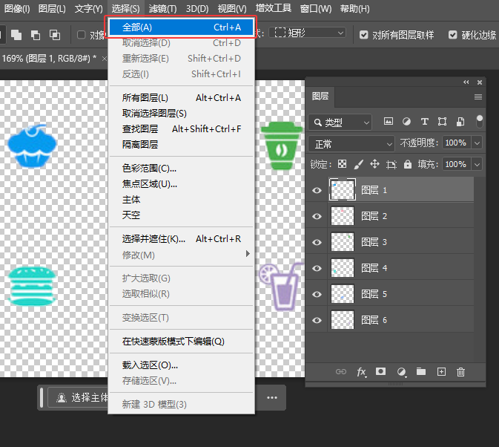Click the delete layer trash icon
499x447 pixels.
(x=460, y=372)
